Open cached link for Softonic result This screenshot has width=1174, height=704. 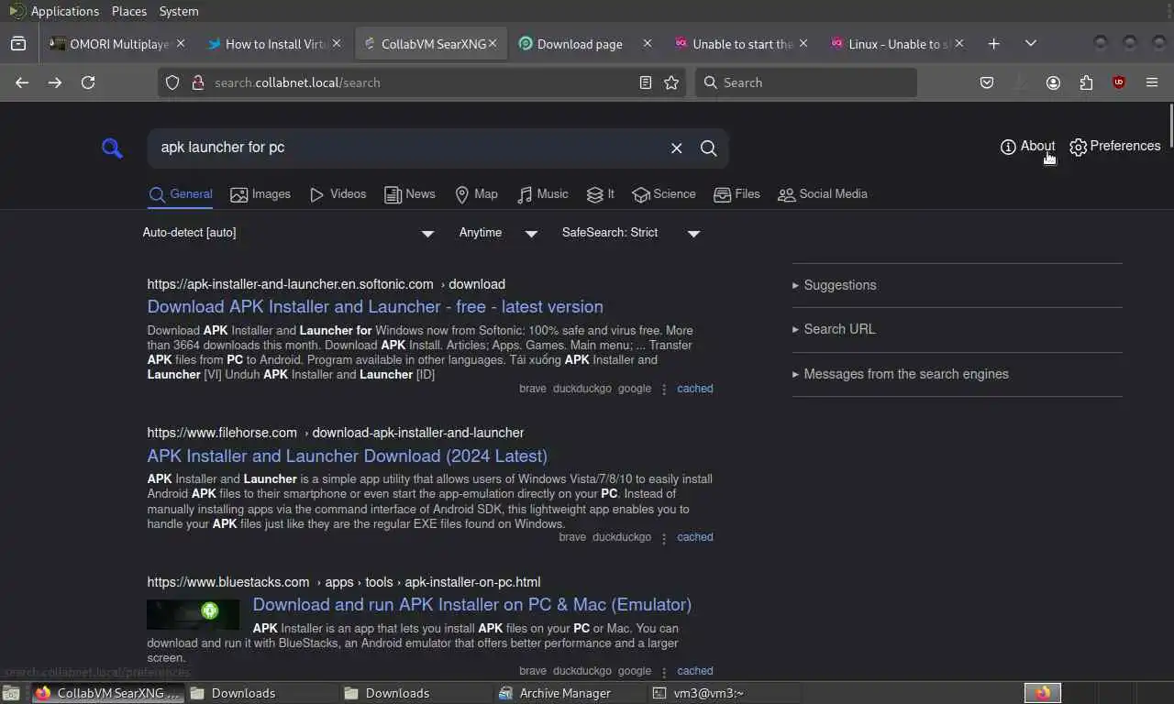tap(694, 389)
